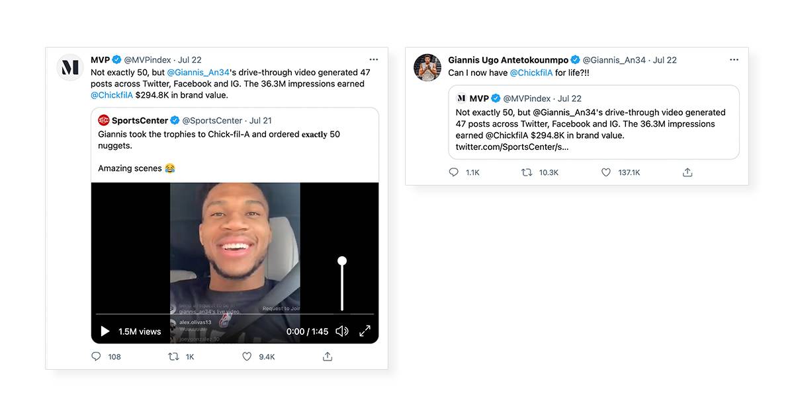Open the quoted SportsCenter account name
This screenshot has height=416, width=794.
pyautogui.click(x=140, y=120)
